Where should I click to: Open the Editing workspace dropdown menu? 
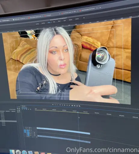[51, 22]
